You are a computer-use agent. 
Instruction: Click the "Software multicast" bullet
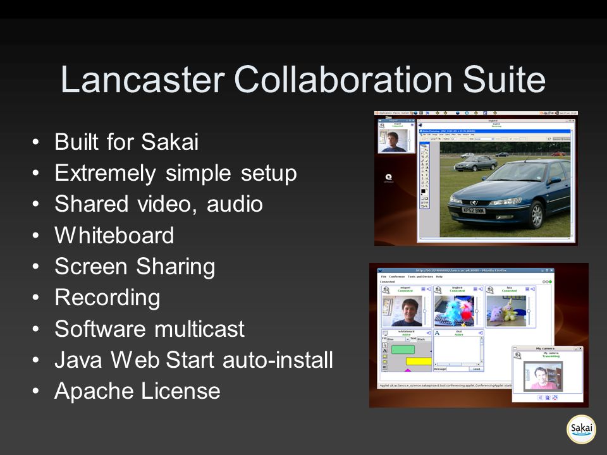(149, 329)
